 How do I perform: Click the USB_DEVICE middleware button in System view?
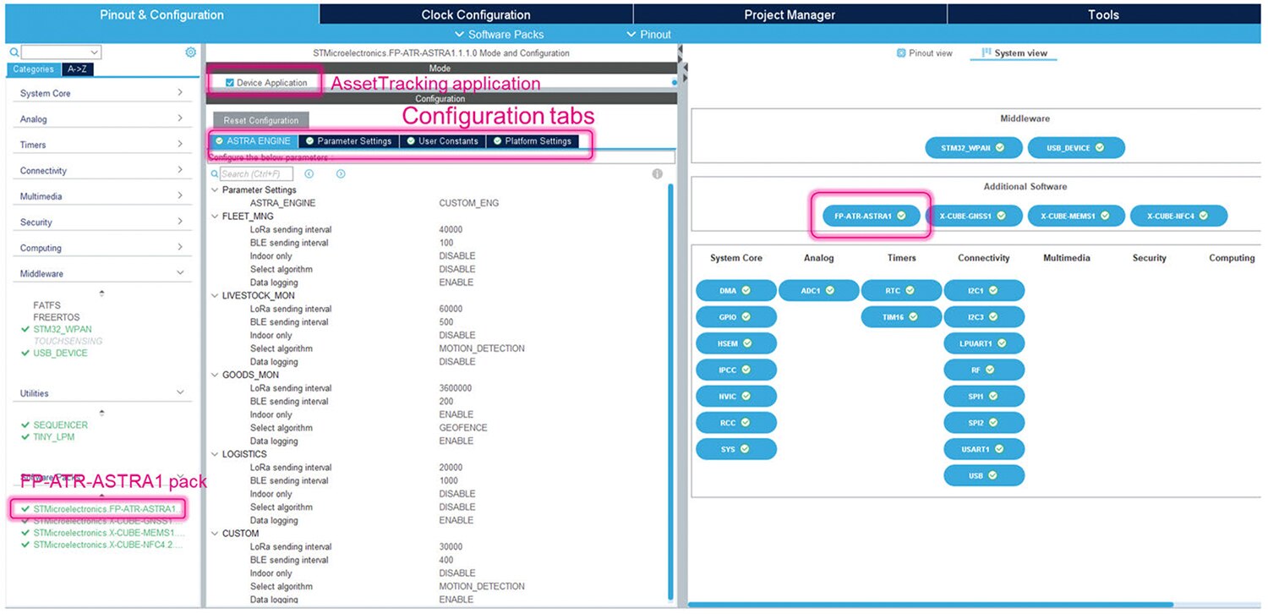tap(1076, 147)
